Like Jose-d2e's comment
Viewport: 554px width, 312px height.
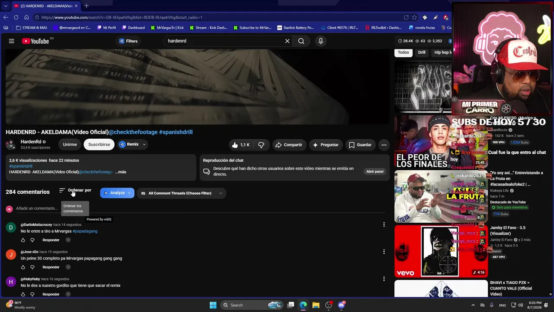[23, 267]
